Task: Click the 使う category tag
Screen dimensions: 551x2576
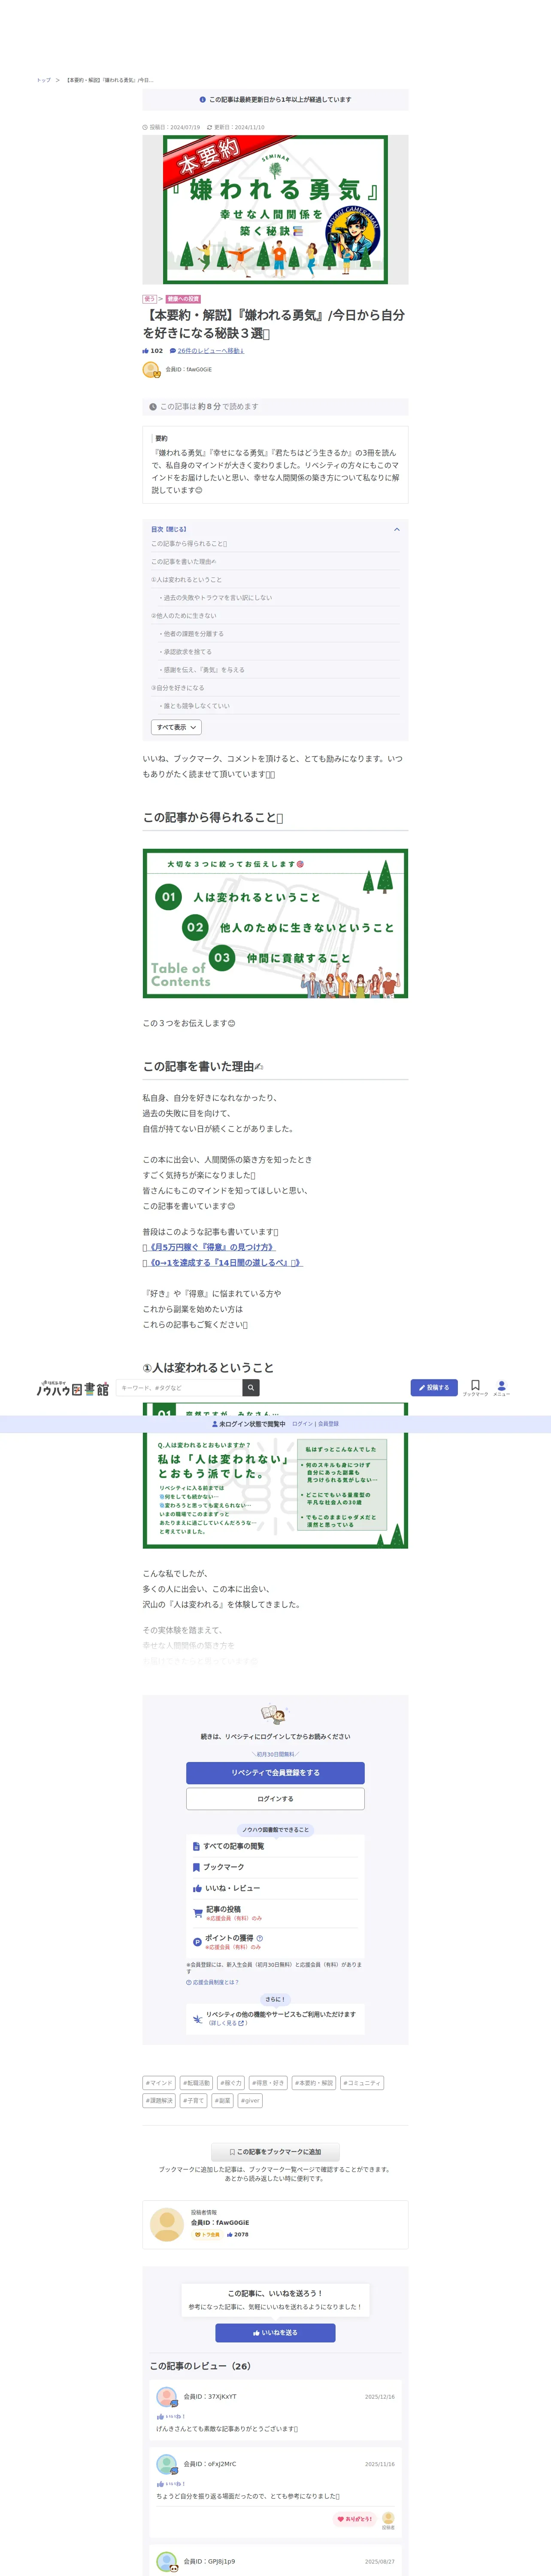Action: 150,299
